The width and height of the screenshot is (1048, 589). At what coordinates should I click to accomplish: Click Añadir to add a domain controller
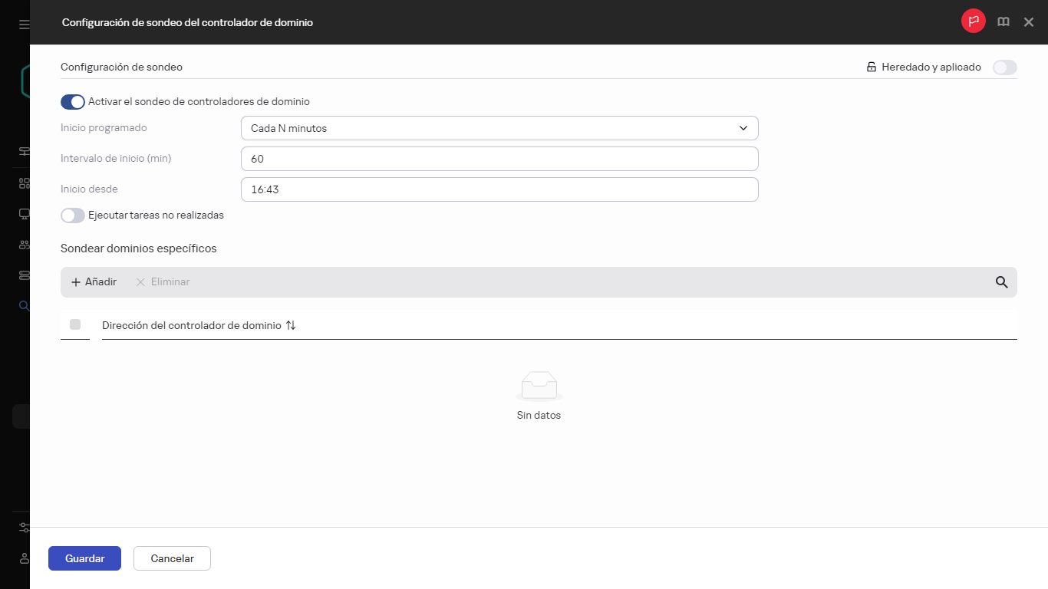(x=94, y=281)
